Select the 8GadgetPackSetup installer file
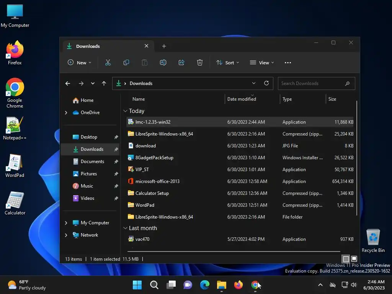Screen dimensions: 392x294 240,157
